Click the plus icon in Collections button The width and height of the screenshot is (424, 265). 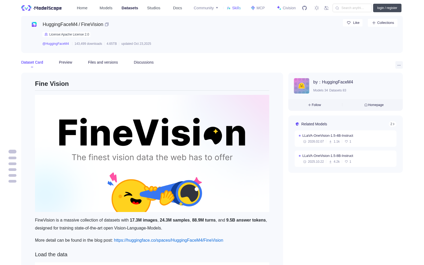(x=374, y=23)
